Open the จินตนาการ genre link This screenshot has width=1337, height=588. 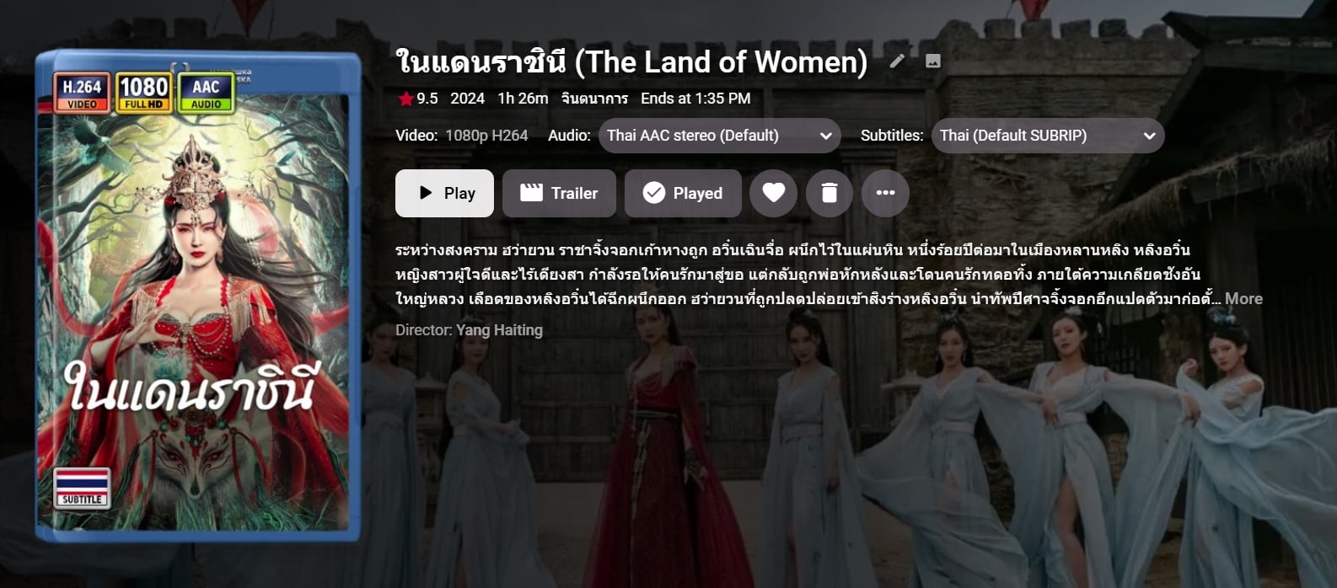594,99
